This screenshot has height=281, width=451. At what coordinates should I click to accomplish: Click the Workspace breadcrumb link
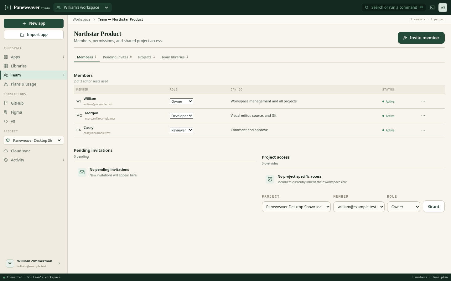point(81,19)
